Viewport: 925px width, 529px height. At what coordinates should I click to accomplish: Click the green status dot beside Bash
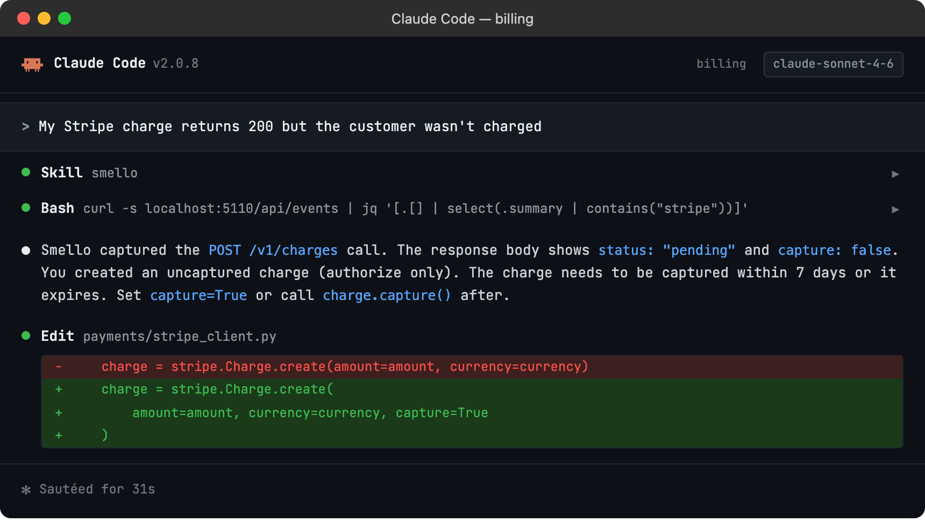pyautogui.click(x=25, y=208)
